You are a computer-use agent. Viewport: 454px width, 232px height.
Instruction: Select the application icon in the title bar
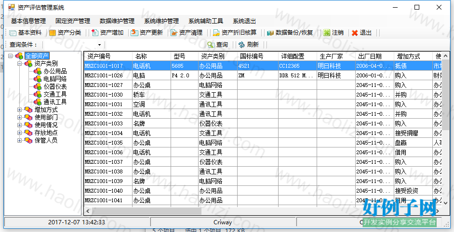pos(11,7)
